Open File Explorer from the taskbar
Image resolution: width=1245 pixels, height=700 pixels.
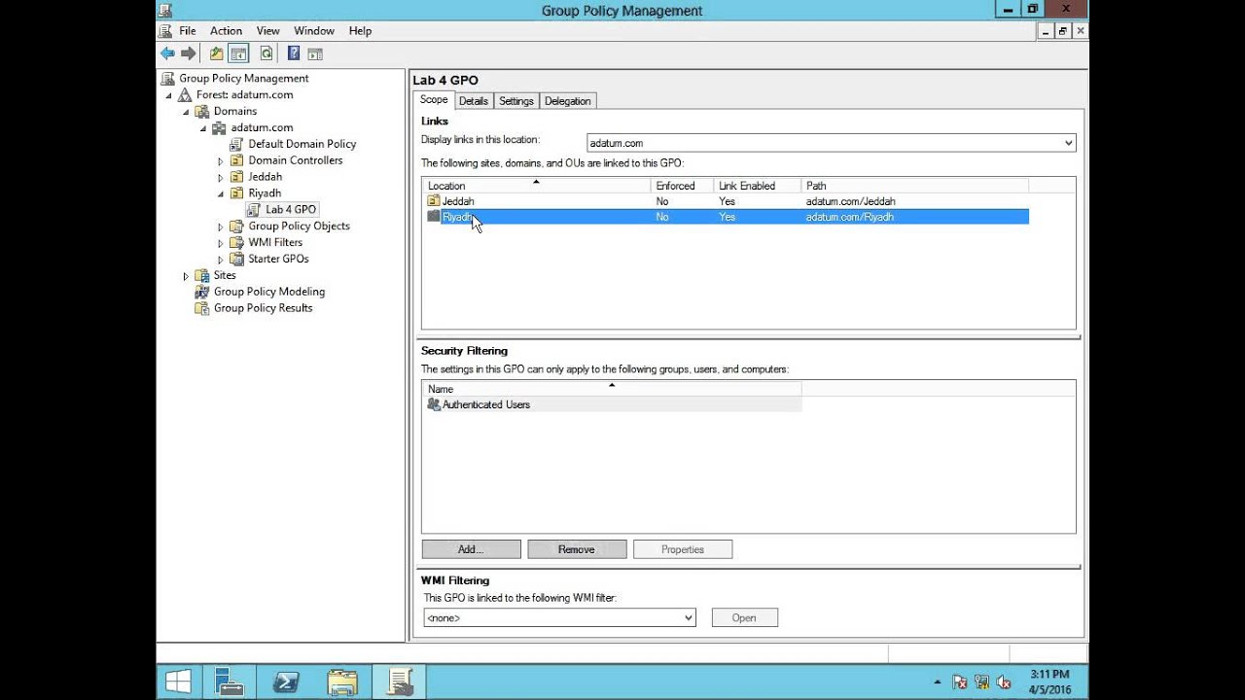coord(342,681)
